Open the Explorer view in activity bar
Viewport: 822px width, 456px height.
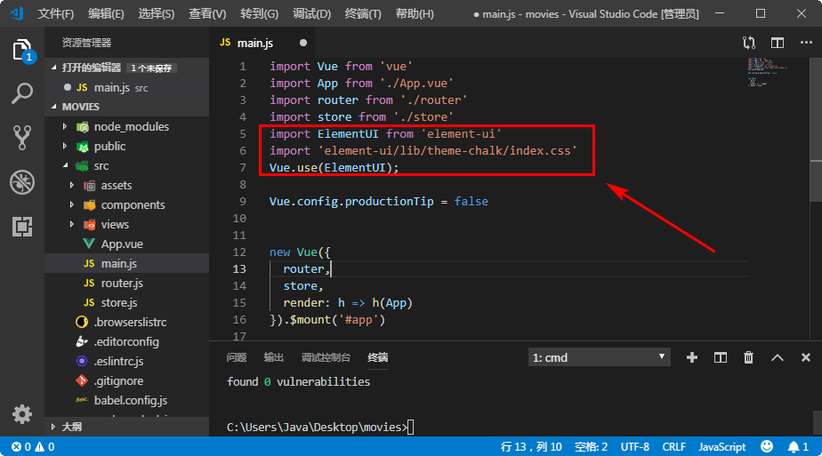(22, 51)
